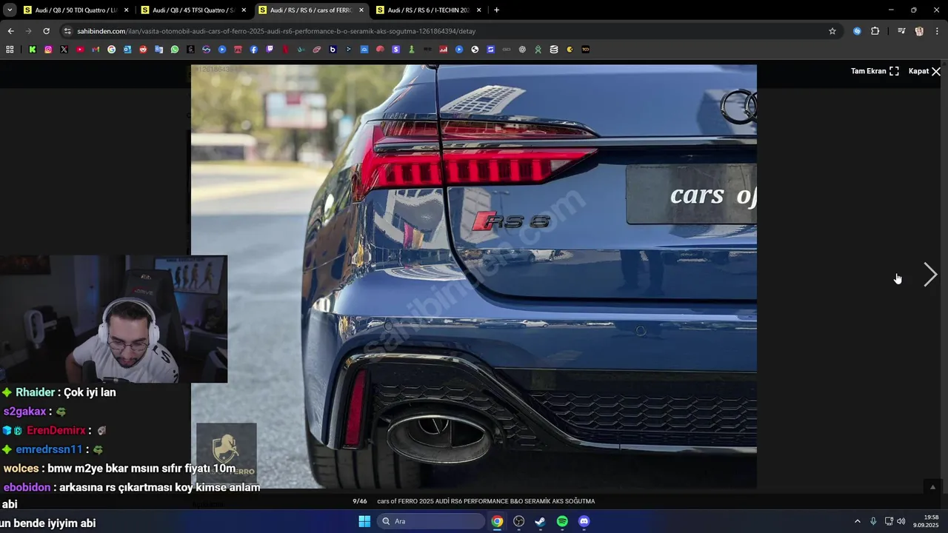This screenshot has width=948, height=533.
Task: Click the Windows taskbar search box
Action: point(432,521)
